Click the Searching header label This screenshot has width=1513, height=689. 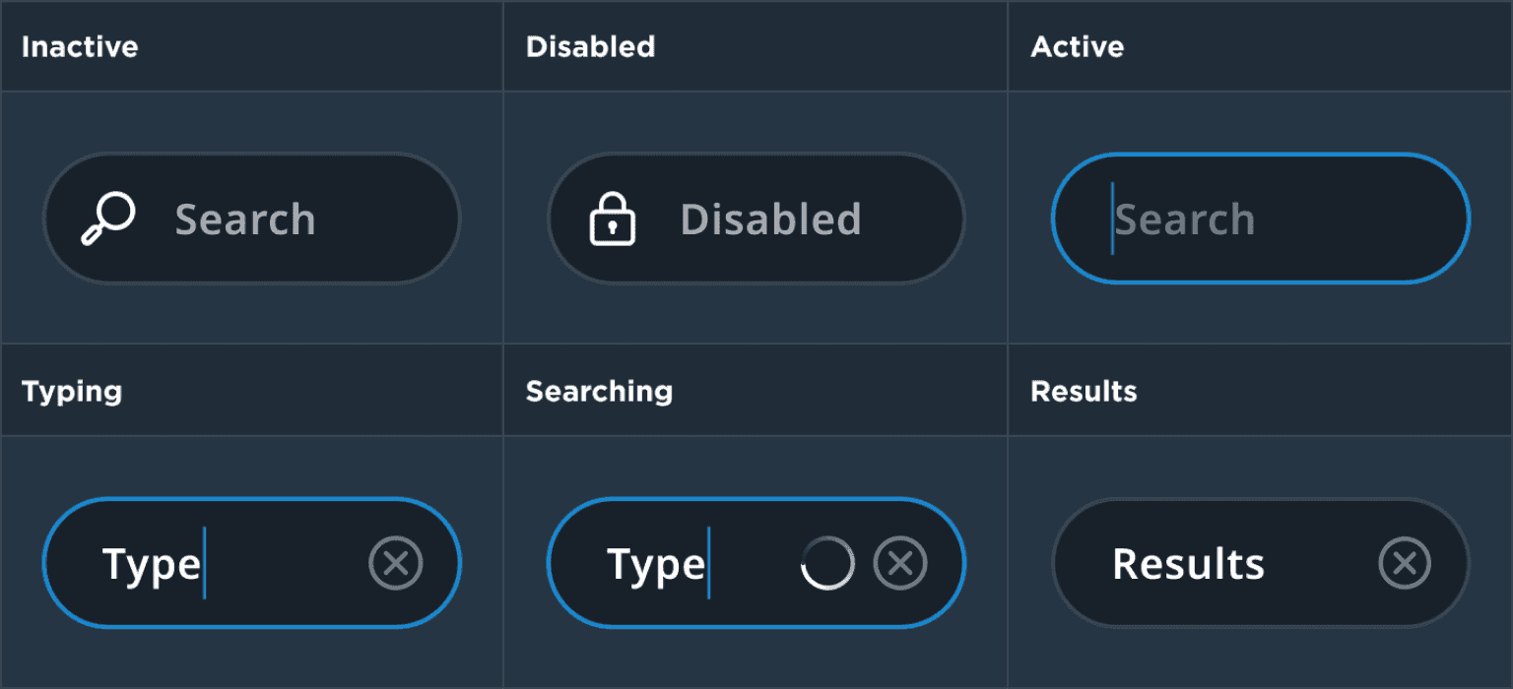(x=599, y=392)
